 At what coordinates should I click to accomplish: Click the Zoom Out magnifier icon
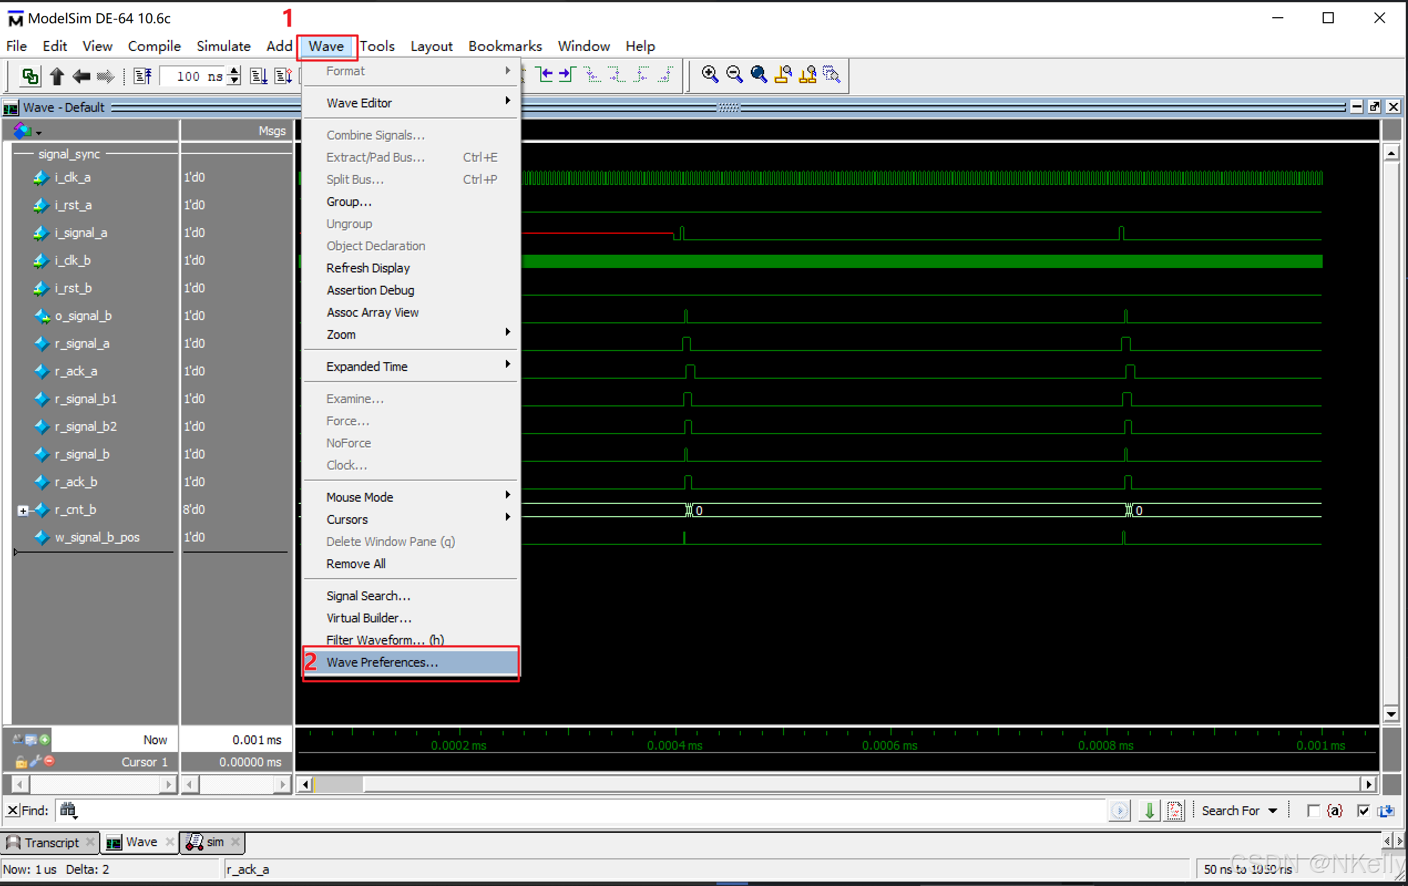pos(734,74)
